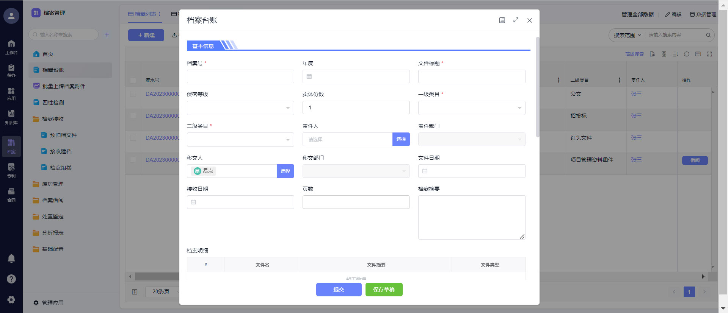The height and width of the screenshot is (313, 728).
Task: Click the plus icon beside the search box
Action: point(107,35)
